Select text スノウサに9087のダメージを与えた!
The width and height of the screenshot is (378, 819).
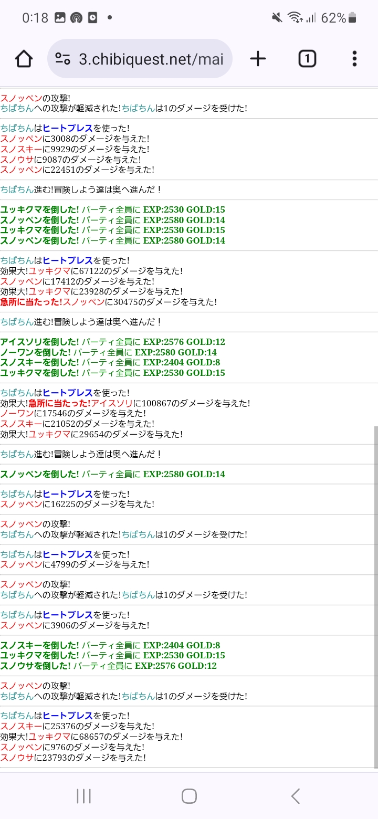coord(71,160)
